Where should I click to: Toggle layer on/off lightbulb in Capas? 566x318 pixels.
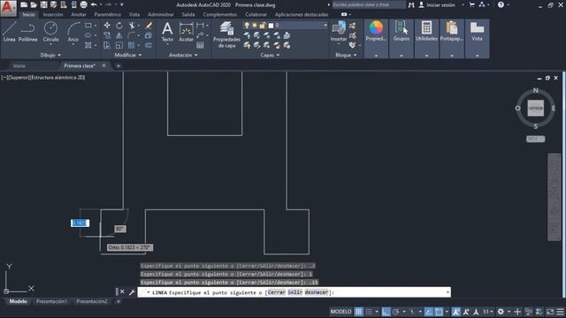coord(247,26)
